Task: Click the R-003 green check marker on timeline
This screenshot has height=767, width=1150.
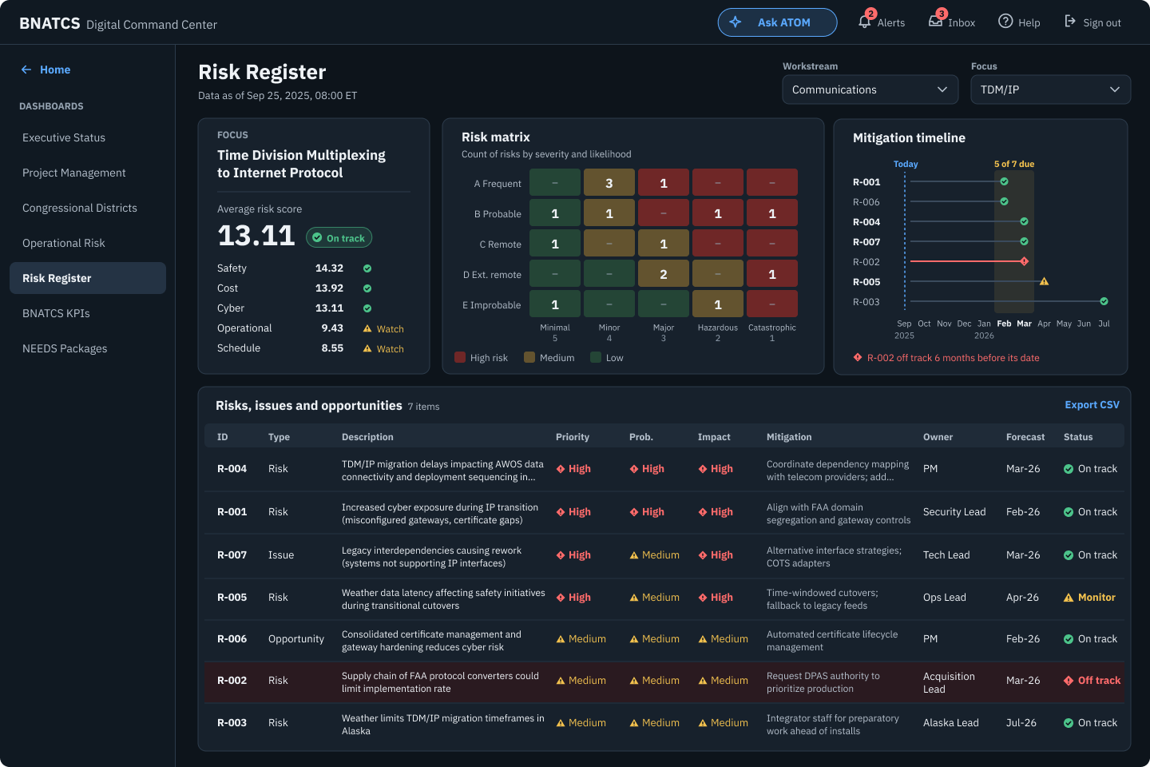Action: click(1104, 301)
